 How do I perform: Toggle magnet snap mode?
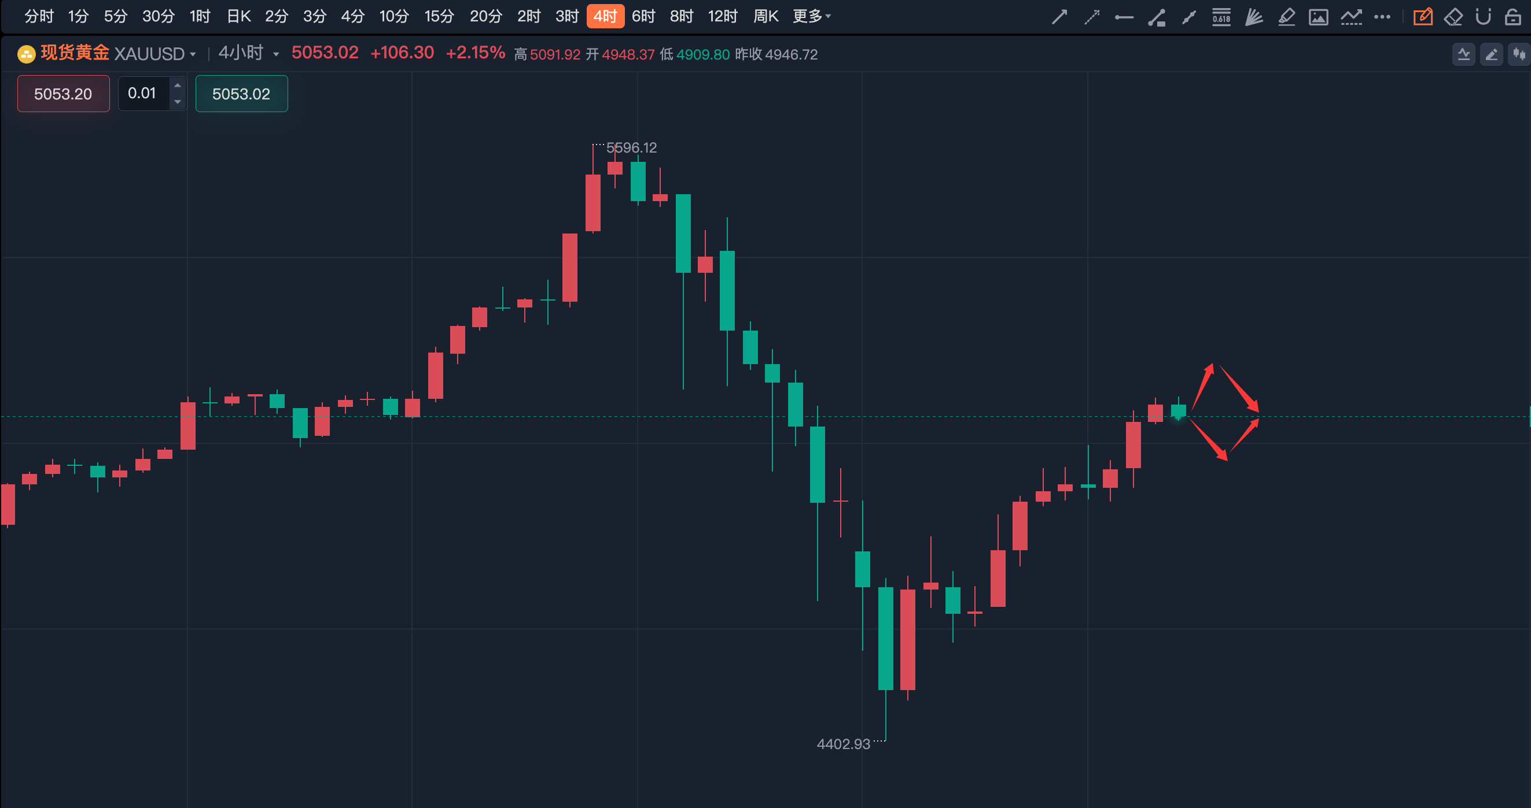tap(1484, 17)
